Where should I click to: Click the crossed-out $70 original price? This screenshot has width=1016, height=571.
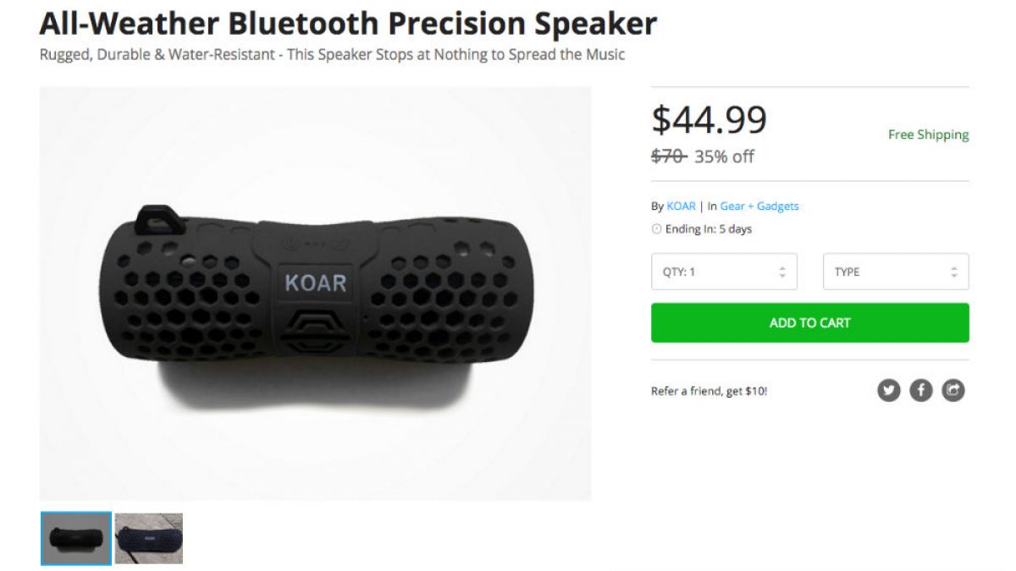tap(668, 156)
